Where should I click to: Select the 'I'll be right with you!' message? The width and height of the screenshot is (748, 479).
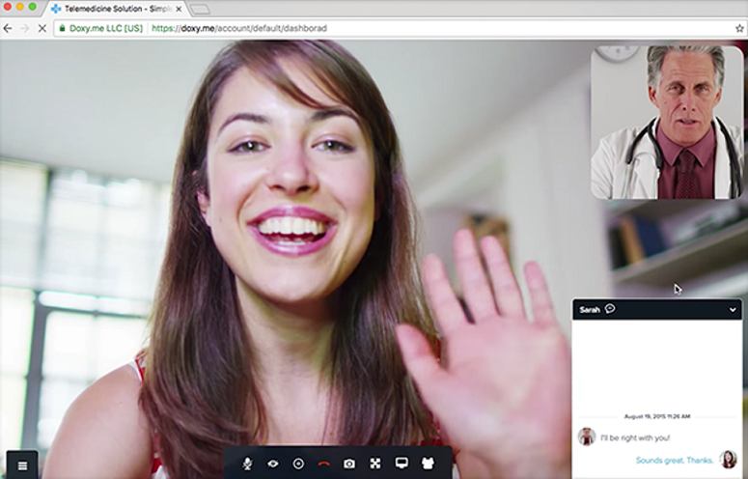pos(635,437)
